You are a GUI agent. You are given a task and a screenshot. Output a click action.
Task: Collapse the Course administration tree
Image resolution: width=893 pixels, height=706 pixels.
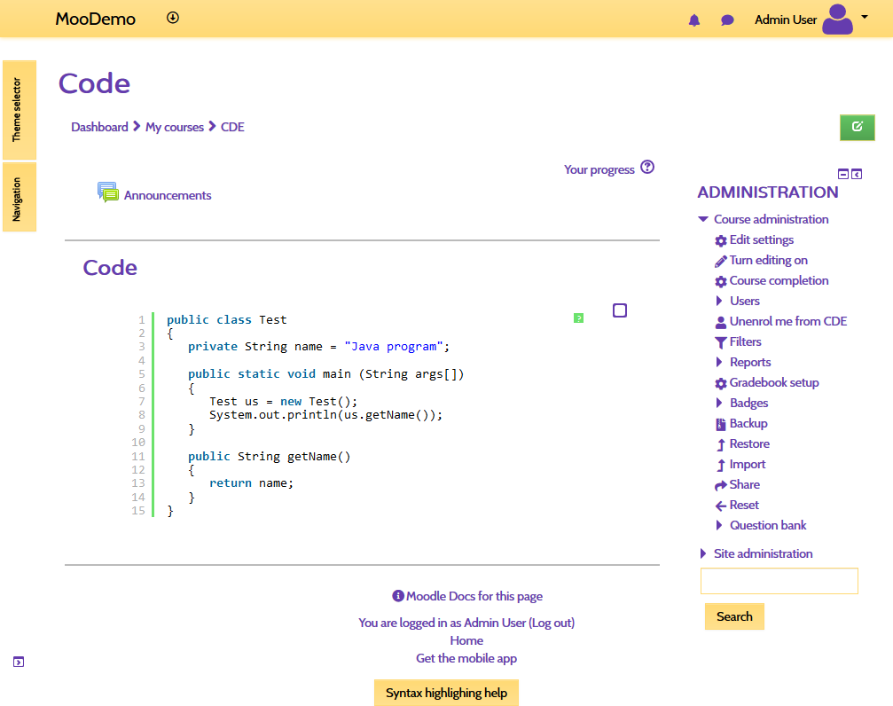(x=703, y=219)
